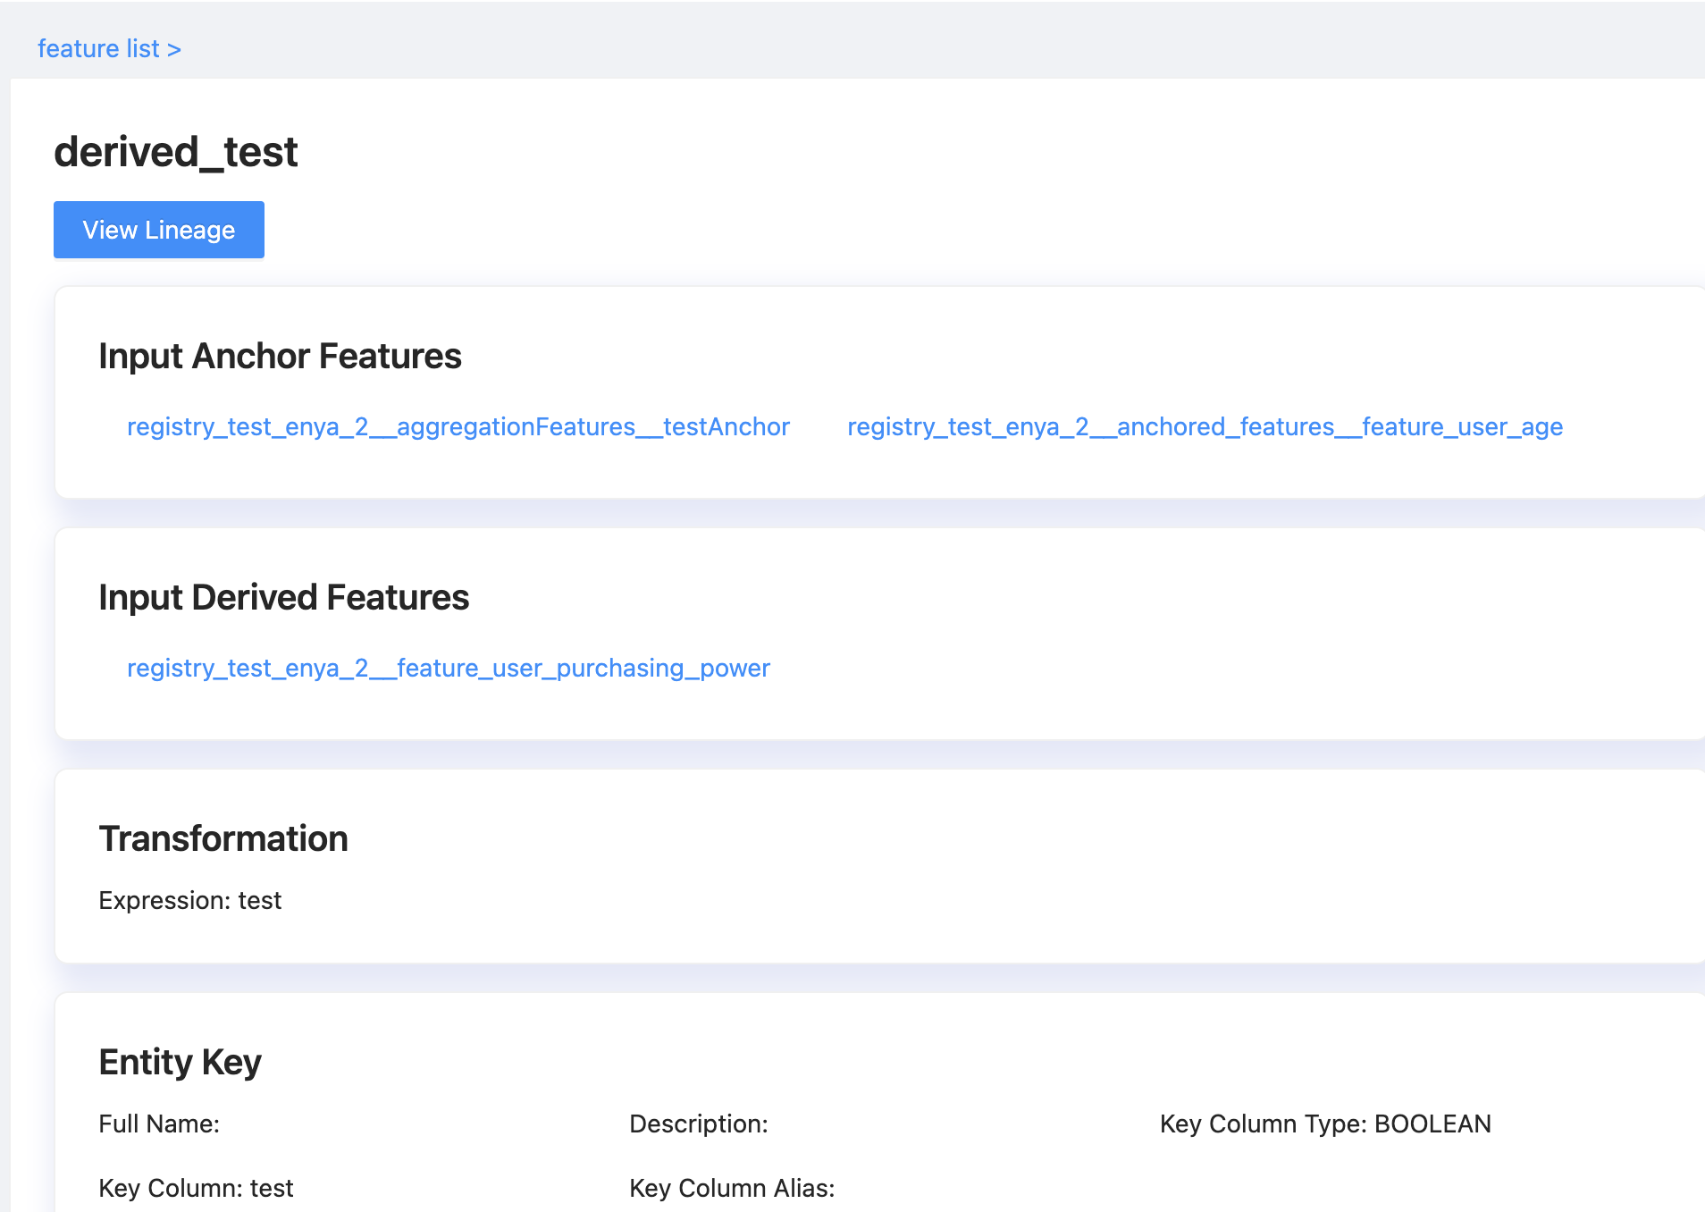1705x1212 pixels.
Task: Click the Input Derived Features heading
Action: pos(283,597)
